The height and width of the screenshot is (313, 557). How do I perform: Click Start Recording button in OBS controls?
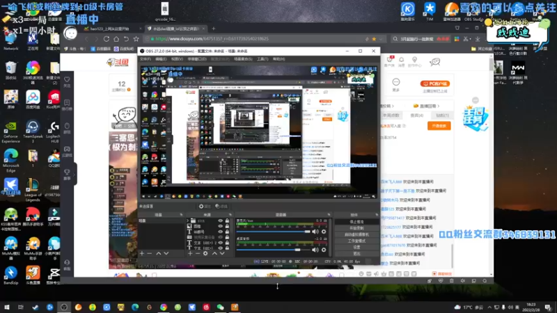coord(356,228)
